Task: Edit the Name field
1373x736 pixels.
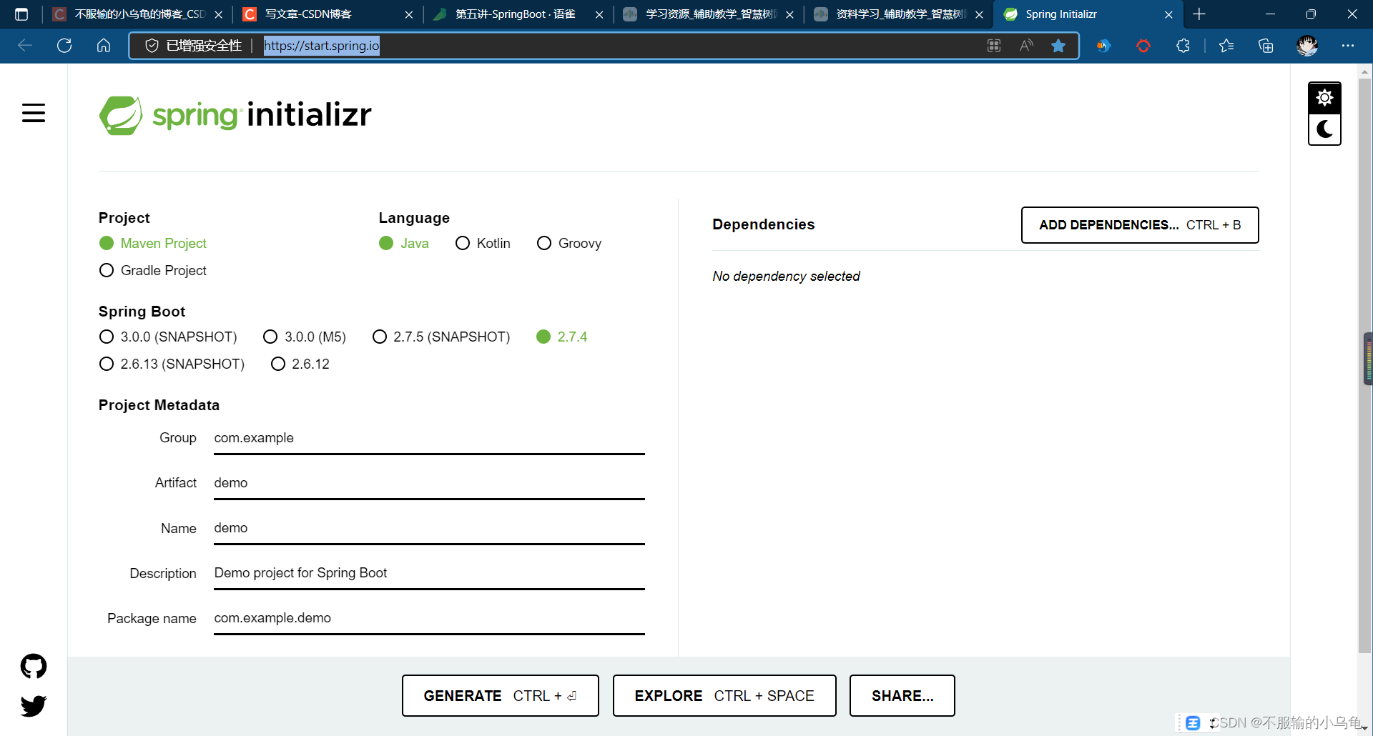Action: [x=429, y=528]
